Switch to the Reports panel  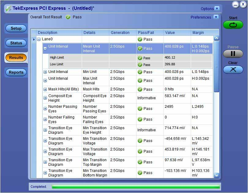[x=16, y=72]
